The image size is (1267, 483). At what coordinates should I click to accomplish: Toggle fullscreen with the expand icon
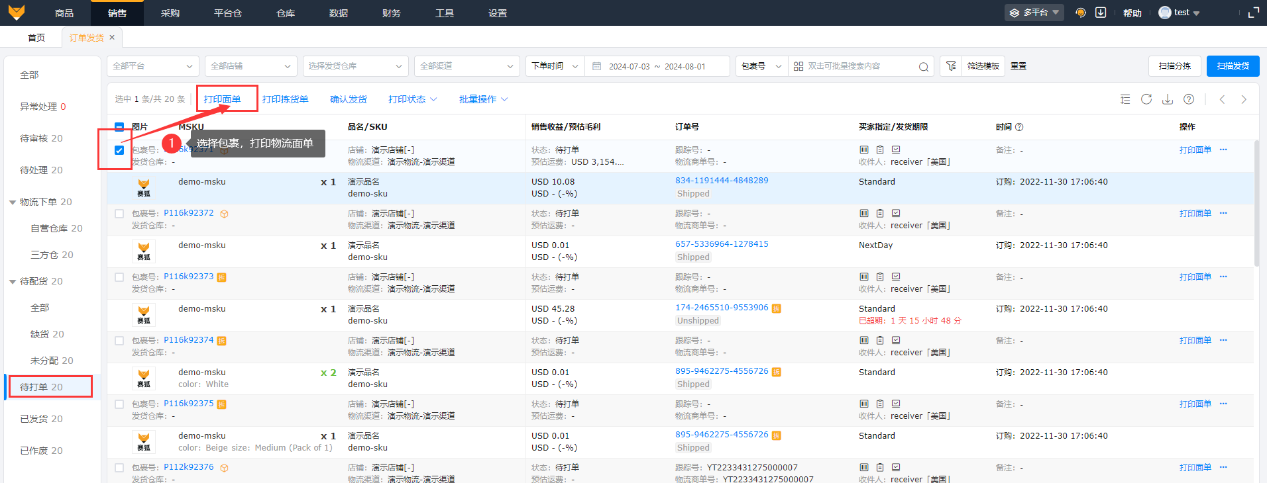click(1253, 13)
